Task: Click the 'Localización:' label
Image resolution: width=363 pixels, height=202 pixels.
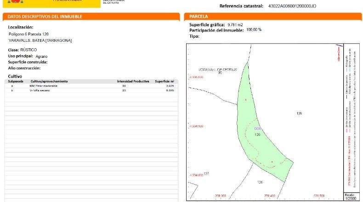Action: pos(21,27)
